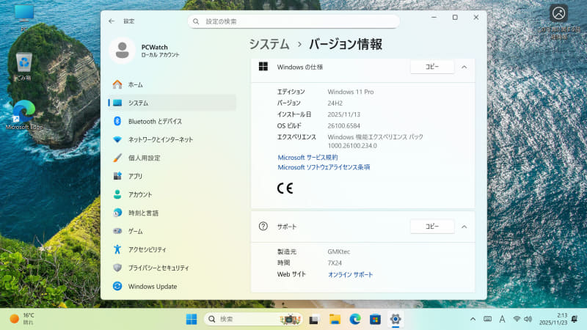
Task: Launch Microsoft Edge from the taskbar
Action: [x=355, y=319]
